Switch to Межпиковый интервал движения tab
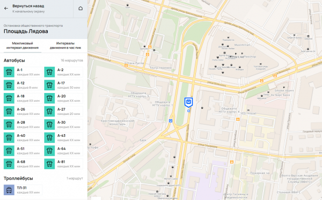322x200 pixels. 23,45
